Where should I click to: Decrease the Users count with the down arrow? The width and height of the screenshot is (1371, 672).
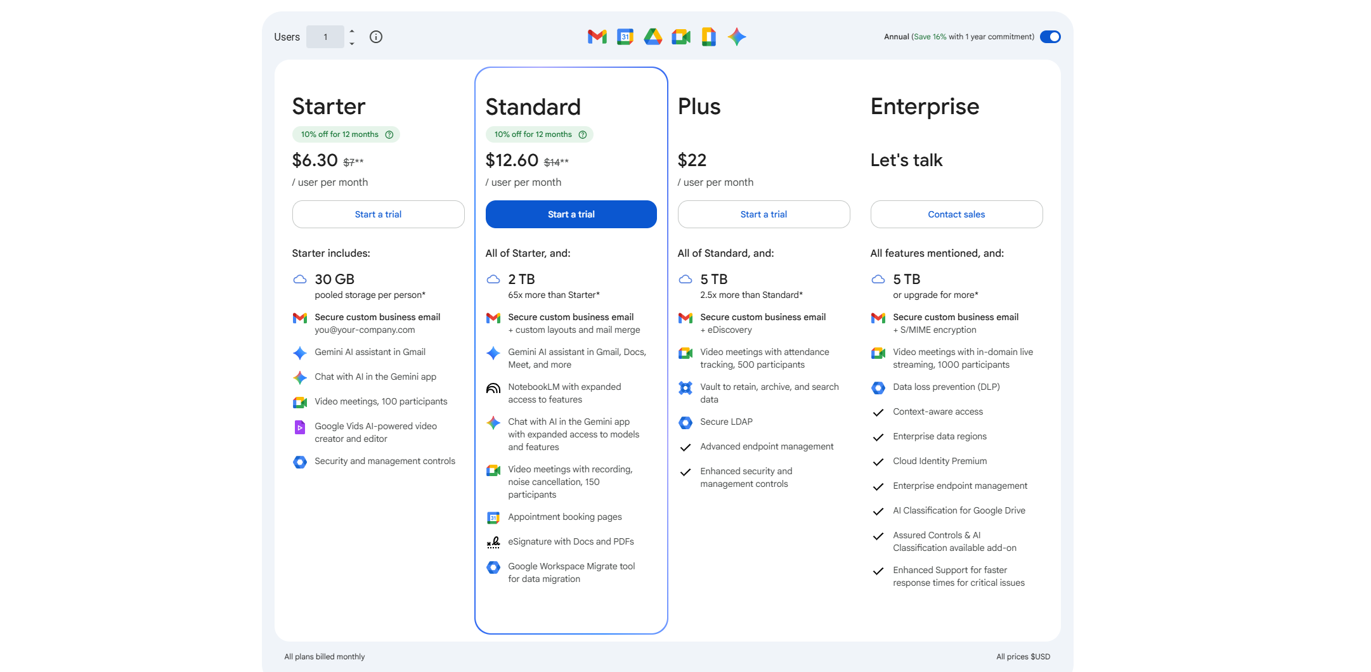[x=352, y=43]
